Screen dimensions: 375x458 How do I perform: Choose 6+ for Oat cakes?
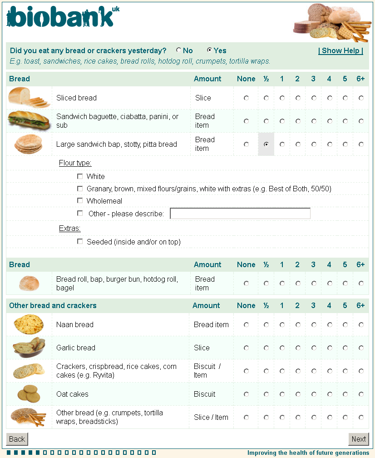[361, 394]
